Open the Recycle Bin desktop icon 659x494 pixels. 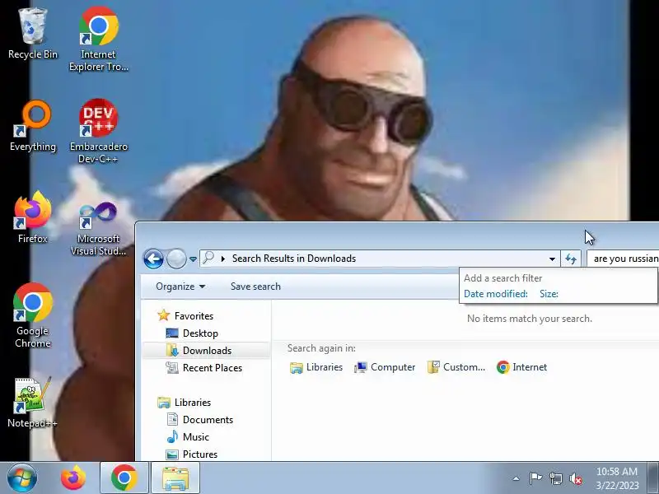[x=33, y=34]
